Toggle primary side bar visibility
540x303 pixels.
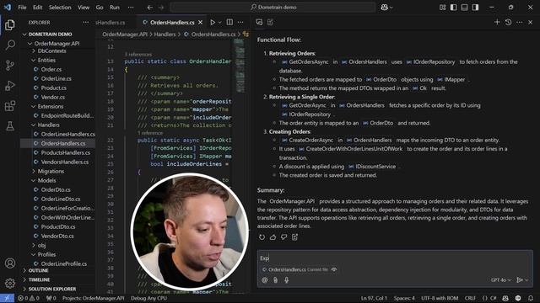[453, 8]
